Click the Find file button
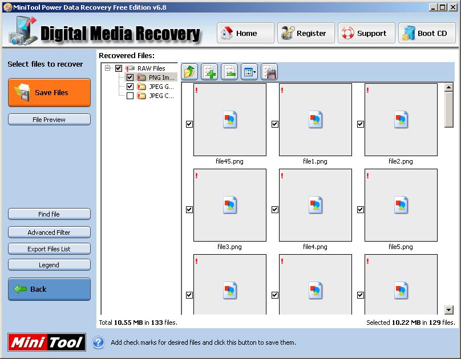This screenshot has width=461, height=359. point(49,214)
